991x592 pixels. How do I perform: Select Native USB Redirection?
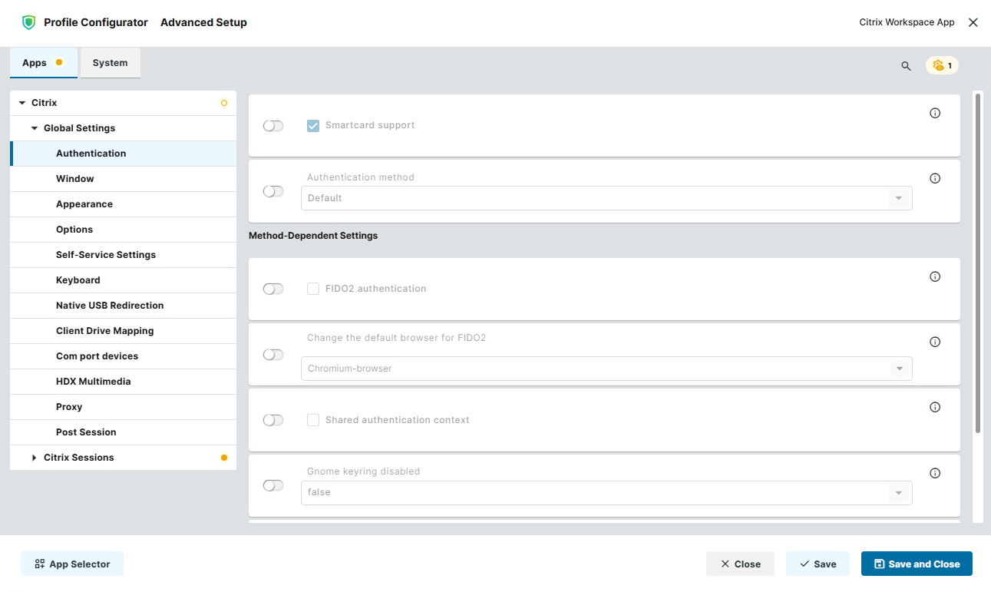tap(123, 306)
